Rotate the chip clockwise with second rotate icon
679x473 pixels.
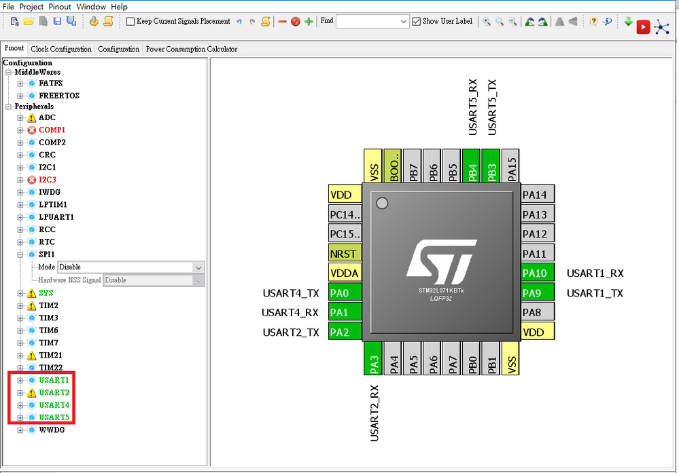[542, 22]
